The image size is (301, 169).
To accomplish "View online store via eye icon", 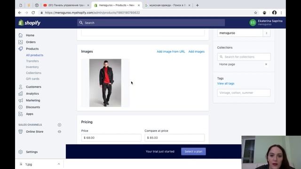I will point(60,131).
